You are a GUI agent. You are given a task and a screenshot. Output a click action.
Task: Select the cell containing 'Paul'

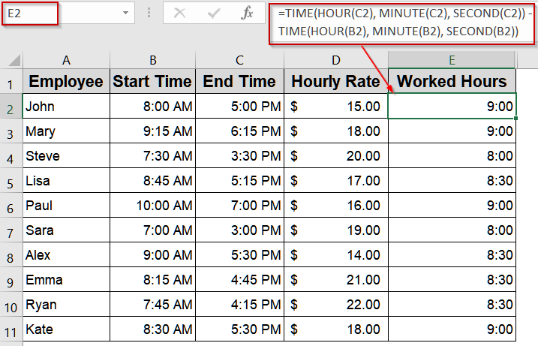coord(66,205)
